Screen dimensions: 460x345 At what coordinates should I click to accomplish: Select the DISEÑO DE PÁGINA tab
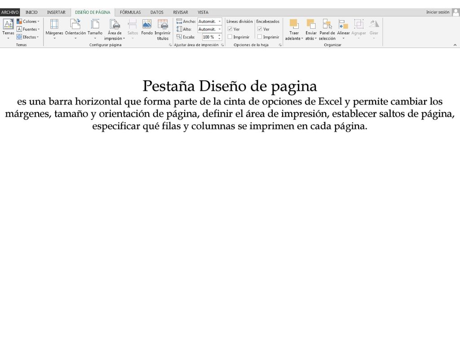click(x=93, y=12)
